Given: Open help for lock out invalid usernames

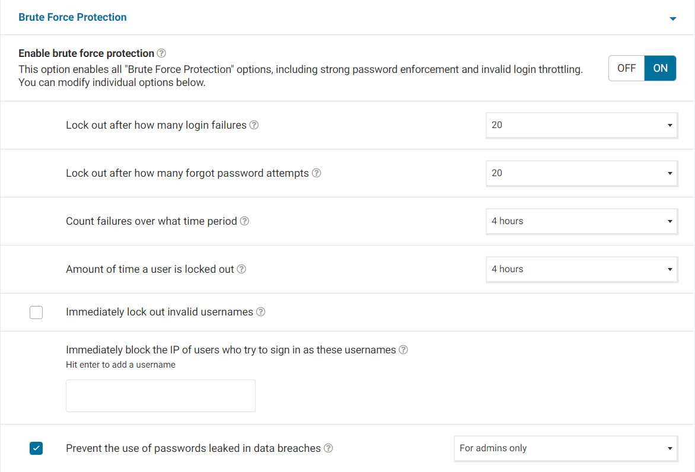Looking at the screenshot, I should [x=260, y=312].
